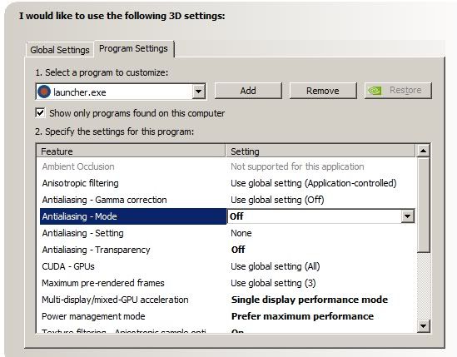
Task: Click the scroll down arrow of settings list
Action: 423,325
